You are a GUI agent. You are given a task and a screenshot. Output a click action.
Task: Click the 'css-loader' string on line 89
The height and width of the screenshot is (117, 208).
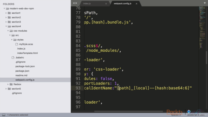pos(108,69)
